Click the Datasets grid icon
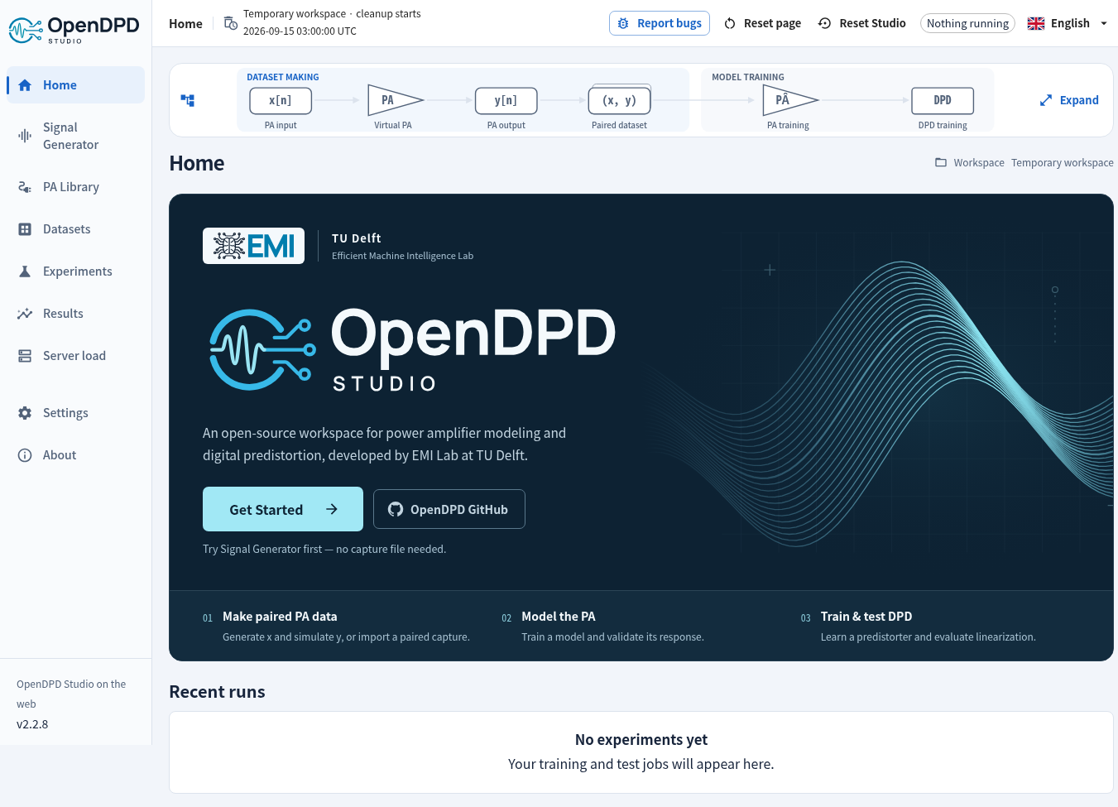This screenshot has height=807, width=1118. pos(25,229)
